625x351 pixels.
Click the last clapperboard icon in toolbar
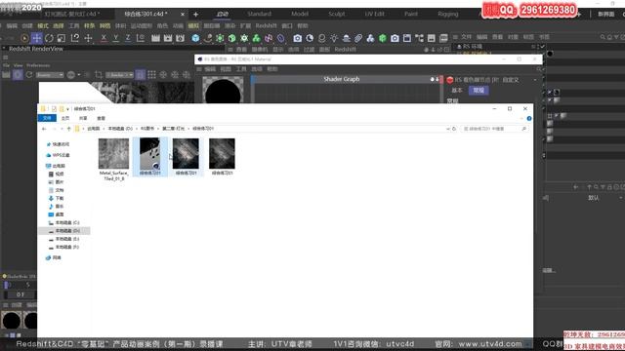point(443,38)
